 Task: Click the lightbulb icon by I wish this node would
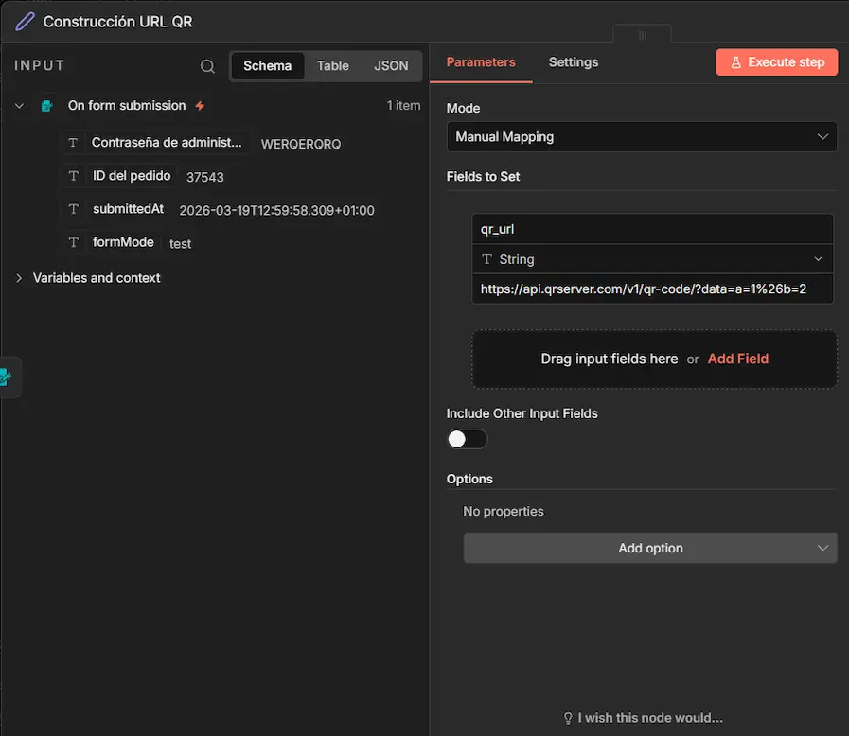pos(568,718)
